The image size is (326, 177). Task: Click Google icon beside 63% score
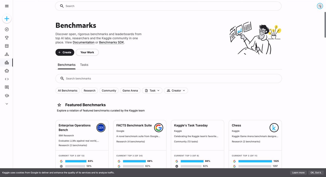[61, 161]
